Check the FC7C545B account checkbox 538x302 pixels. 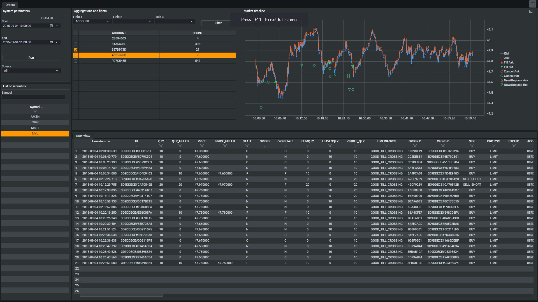click(76, 61)
